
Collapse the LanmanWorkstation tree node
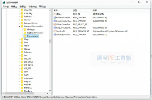19,26
